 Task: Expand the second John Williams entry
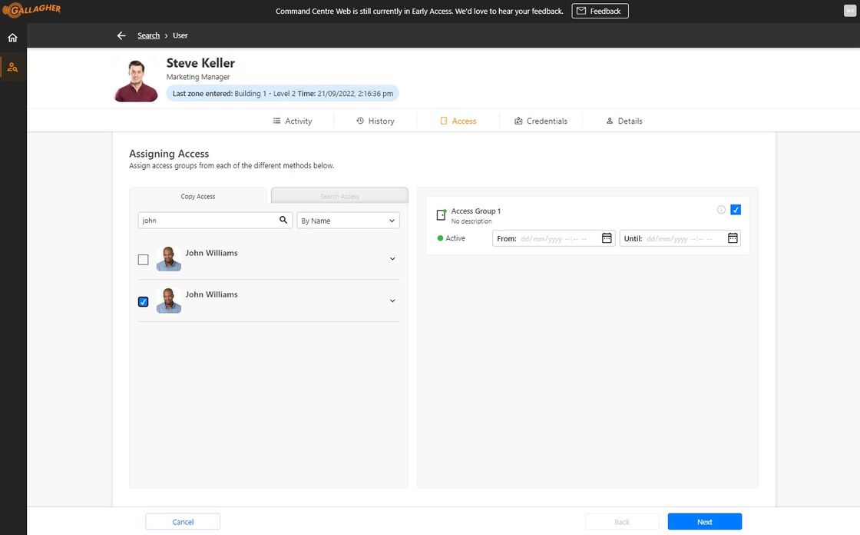(x=392, y=300)
